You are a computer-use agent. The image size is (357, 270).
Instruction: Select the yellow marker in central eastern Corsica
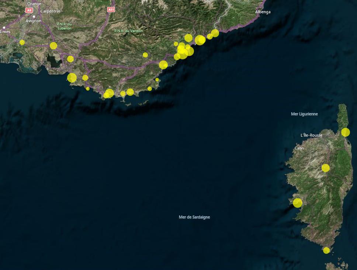[326, 168]
